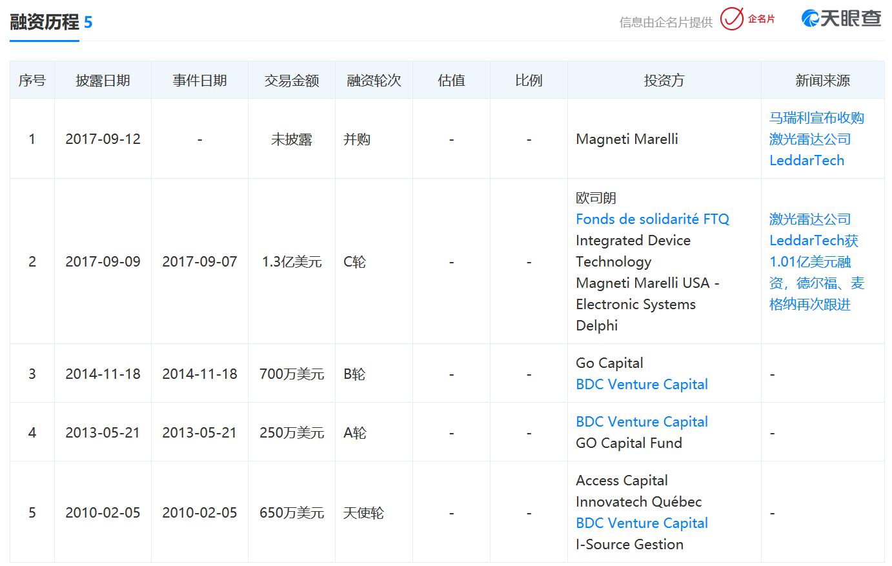This screenshot has height=566, width=892.
Task: Click the 天眼查 logo
Action: pos(841,19)
